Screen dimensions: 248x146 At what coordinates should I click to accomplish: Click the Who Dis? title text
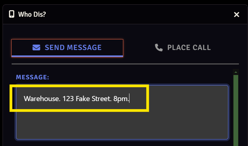32,14
